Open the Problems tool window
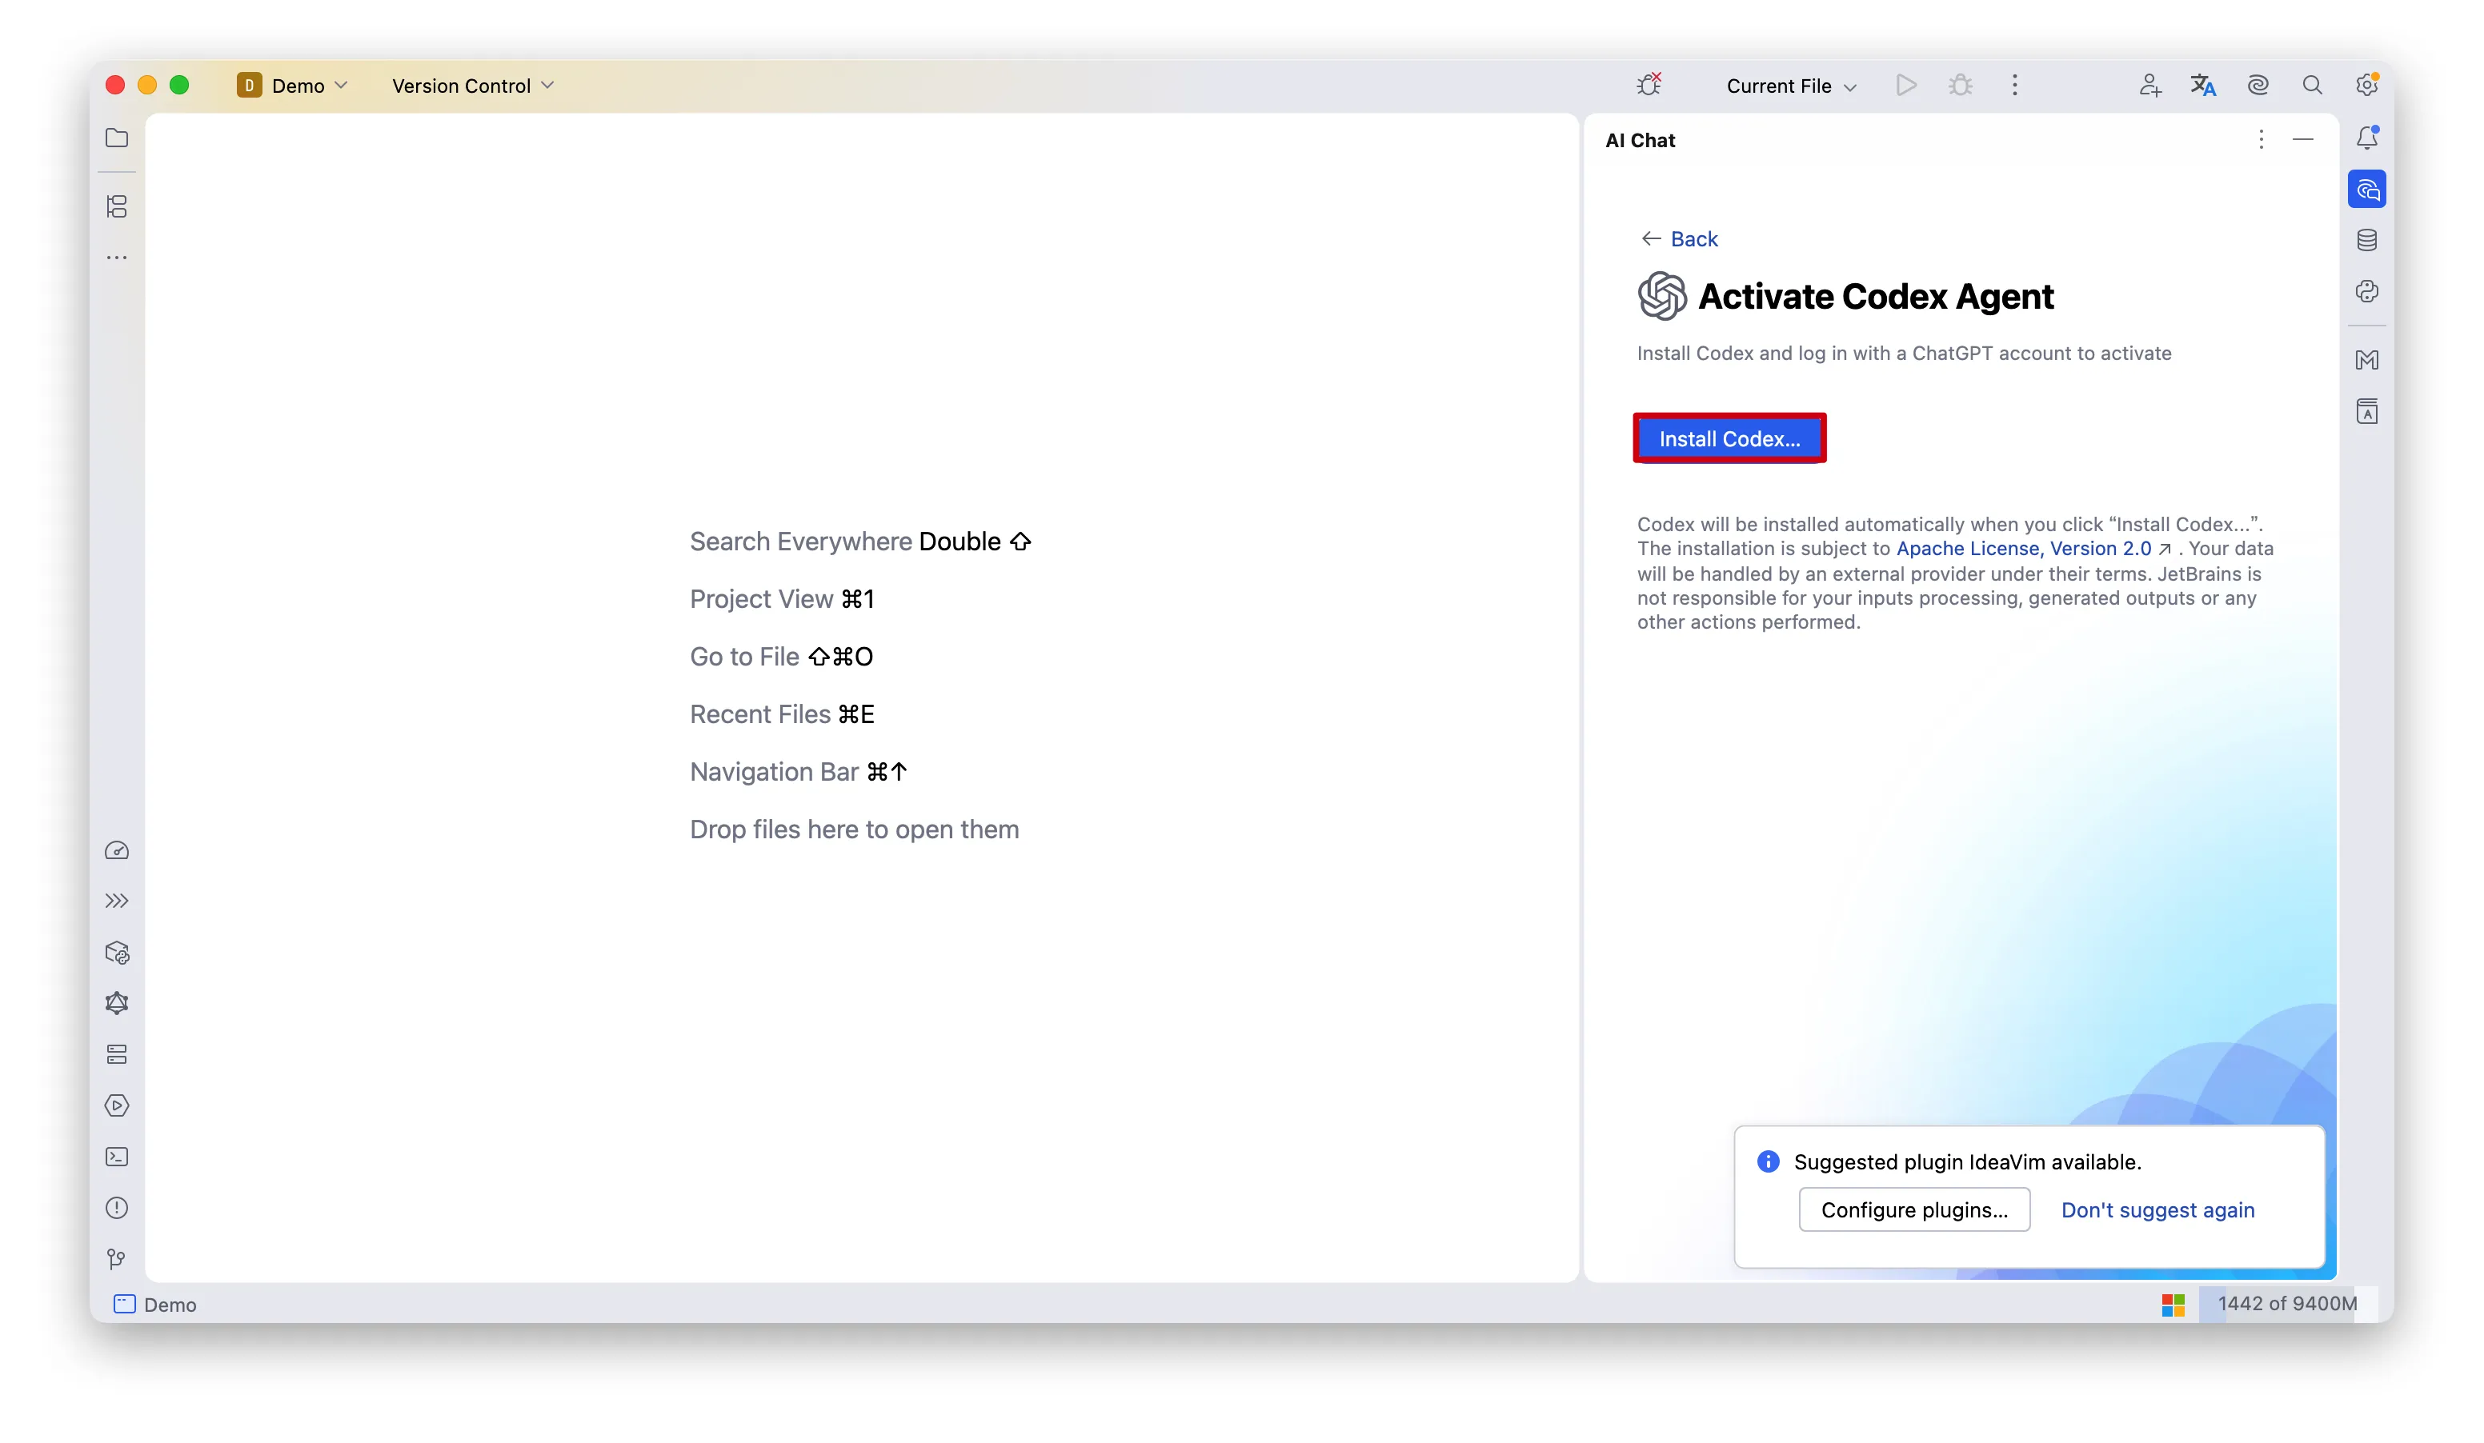Viewport: 2484px width, 1443px height. pos(116,1209)
